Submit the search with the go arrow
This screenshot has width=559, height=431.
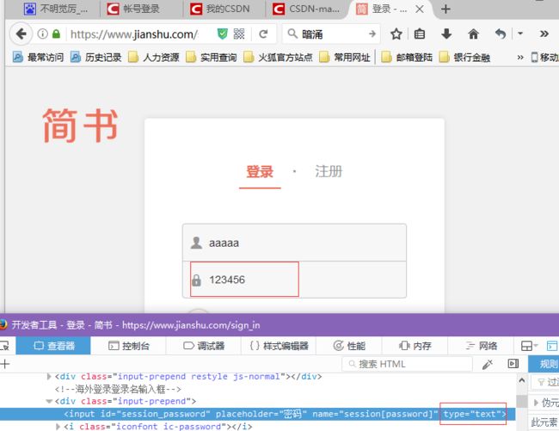(x=372, y=34)
